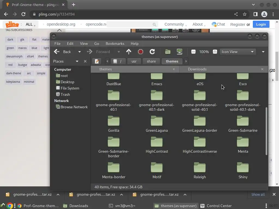Viewport: 279px width, 209px height.
Task: Open the gnome-professional-solid-40.1 folder
Action: click(200, 101)
